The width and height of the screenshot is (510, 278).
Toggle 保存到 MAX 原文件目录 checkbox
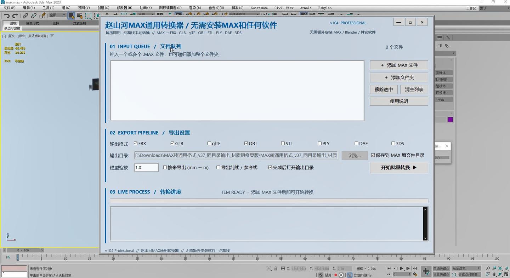coord(373,155)
